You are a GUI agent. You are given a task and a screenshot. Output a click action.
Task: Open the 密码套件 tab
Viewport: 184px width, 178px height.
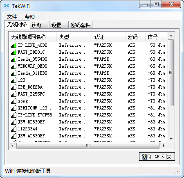81,25
